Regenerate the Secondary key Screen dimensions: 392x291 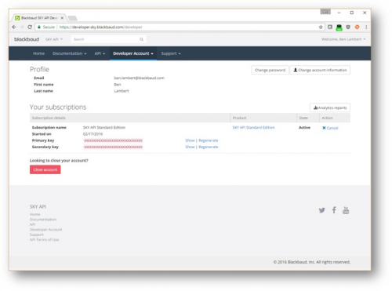pyautogui.click(x=209, y=147)
